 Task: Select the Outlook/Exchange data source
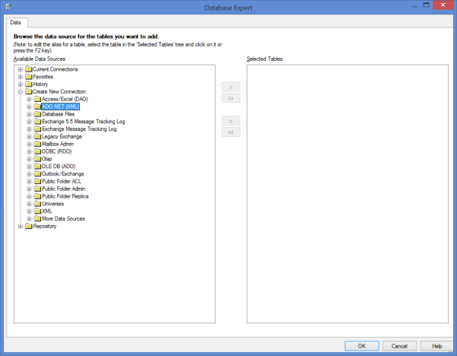(62, 174)
